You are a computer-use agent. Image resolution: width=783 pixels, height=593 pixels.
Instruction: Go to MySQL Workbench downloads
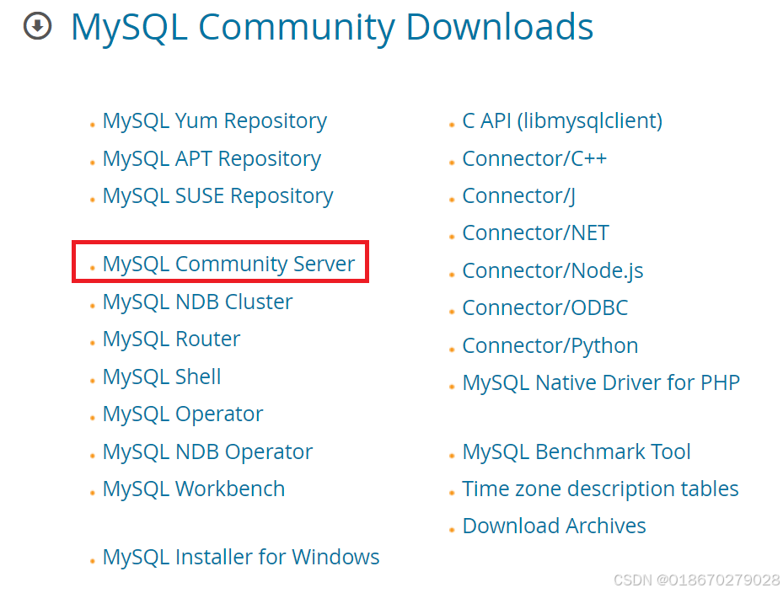[x=194, y=489]
